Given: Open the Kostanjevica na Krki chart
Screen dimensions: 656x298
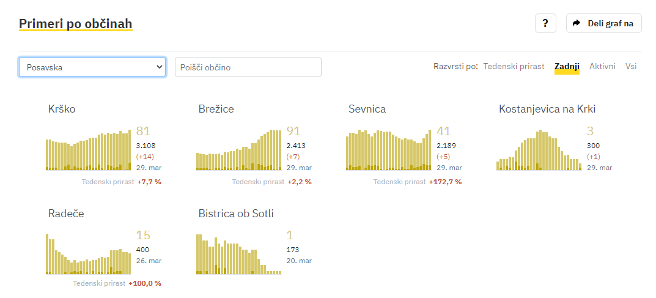Looking at the screenshot, I should (539, 149).
